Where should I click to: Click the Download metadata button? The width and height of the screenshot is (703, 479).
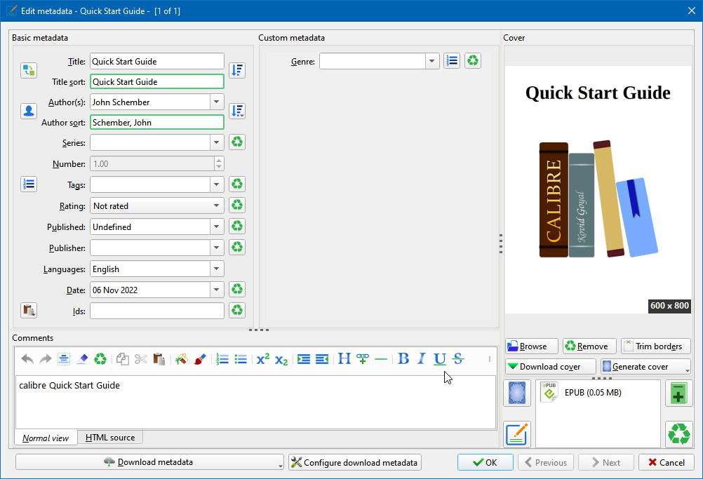click(x=148, y=462)
